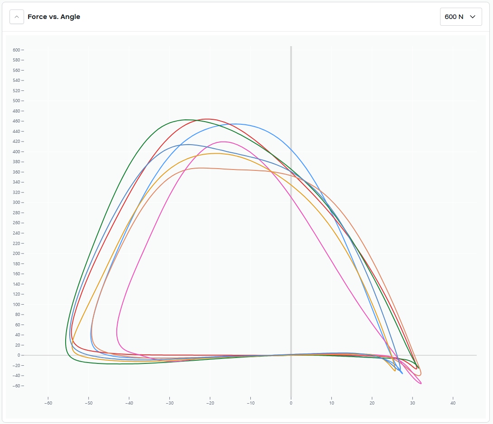Select the light blue curve's peak
The height and width of the screenshot is (424, 493).
point(235,124)
